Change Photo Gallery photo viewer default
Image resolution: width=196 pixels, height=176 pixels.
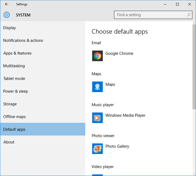point(117,146)
